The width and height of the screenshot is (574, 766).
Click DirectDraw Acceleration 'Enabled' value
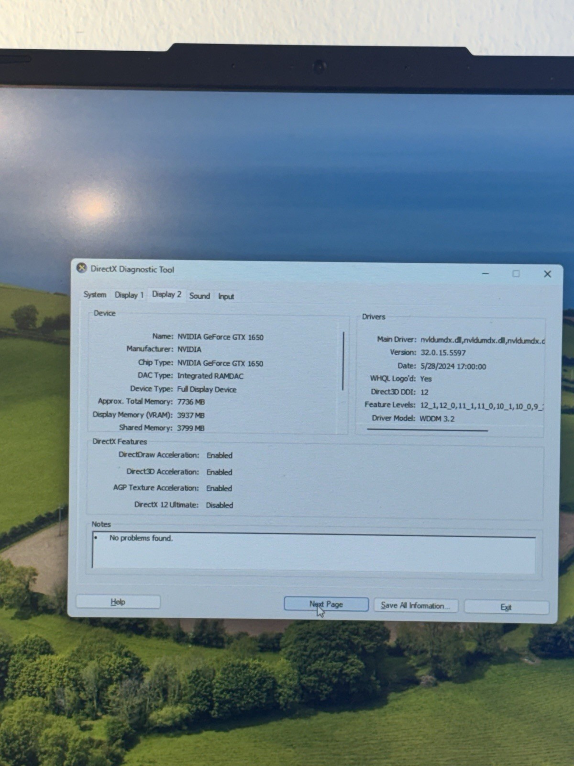220,455
